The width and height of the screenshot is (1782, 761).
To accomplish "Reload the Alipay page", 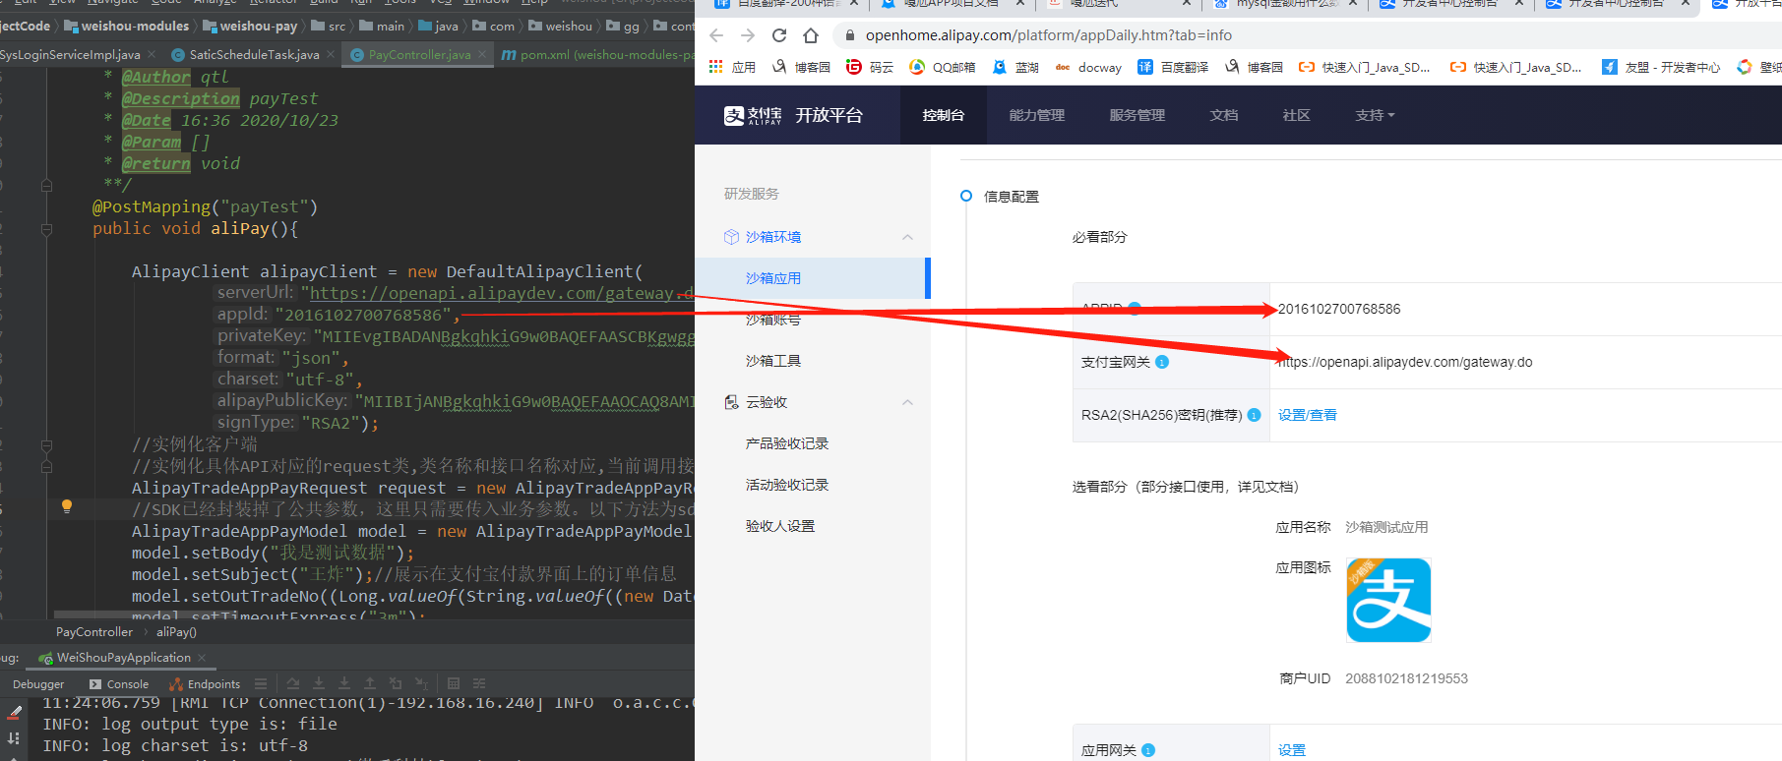I will [x=779, y=35].
